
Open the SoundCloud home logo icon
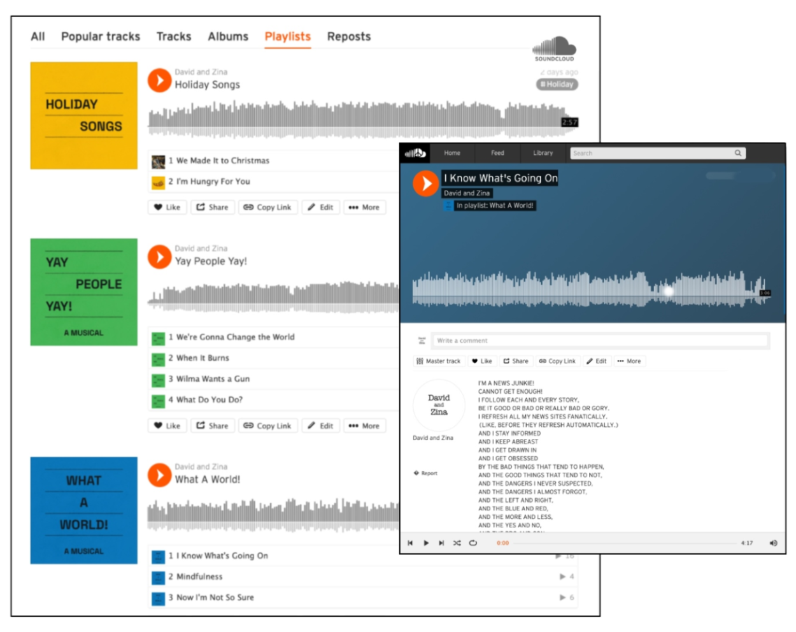click(415, 153)
